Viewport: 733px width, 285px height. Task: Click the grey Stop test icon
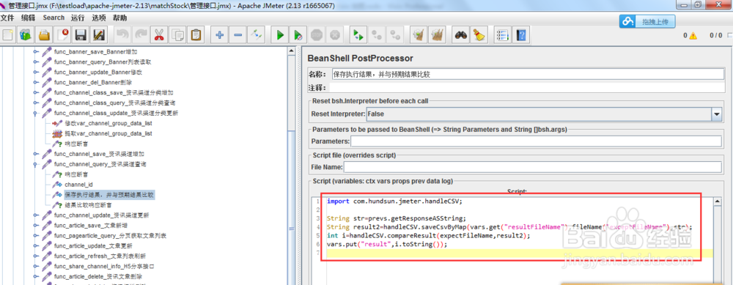317,35
